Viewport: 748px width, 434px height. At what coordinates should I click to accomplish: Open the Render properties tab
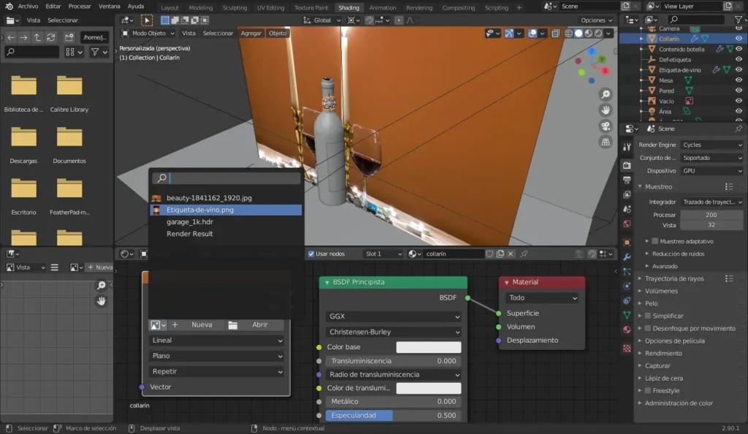(627, 165)
